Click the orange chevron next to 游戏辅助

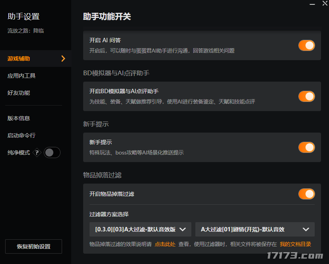tap(63, 59)
